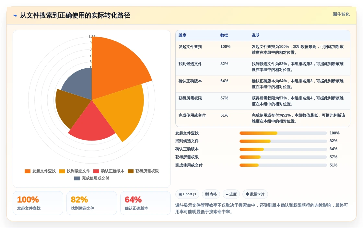Click the 漏斗转化 tag in header
Screen dimensions: 363x228
[341, 14]
